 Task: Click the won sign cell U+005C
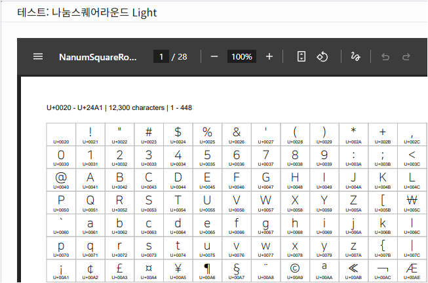[412, 203]
